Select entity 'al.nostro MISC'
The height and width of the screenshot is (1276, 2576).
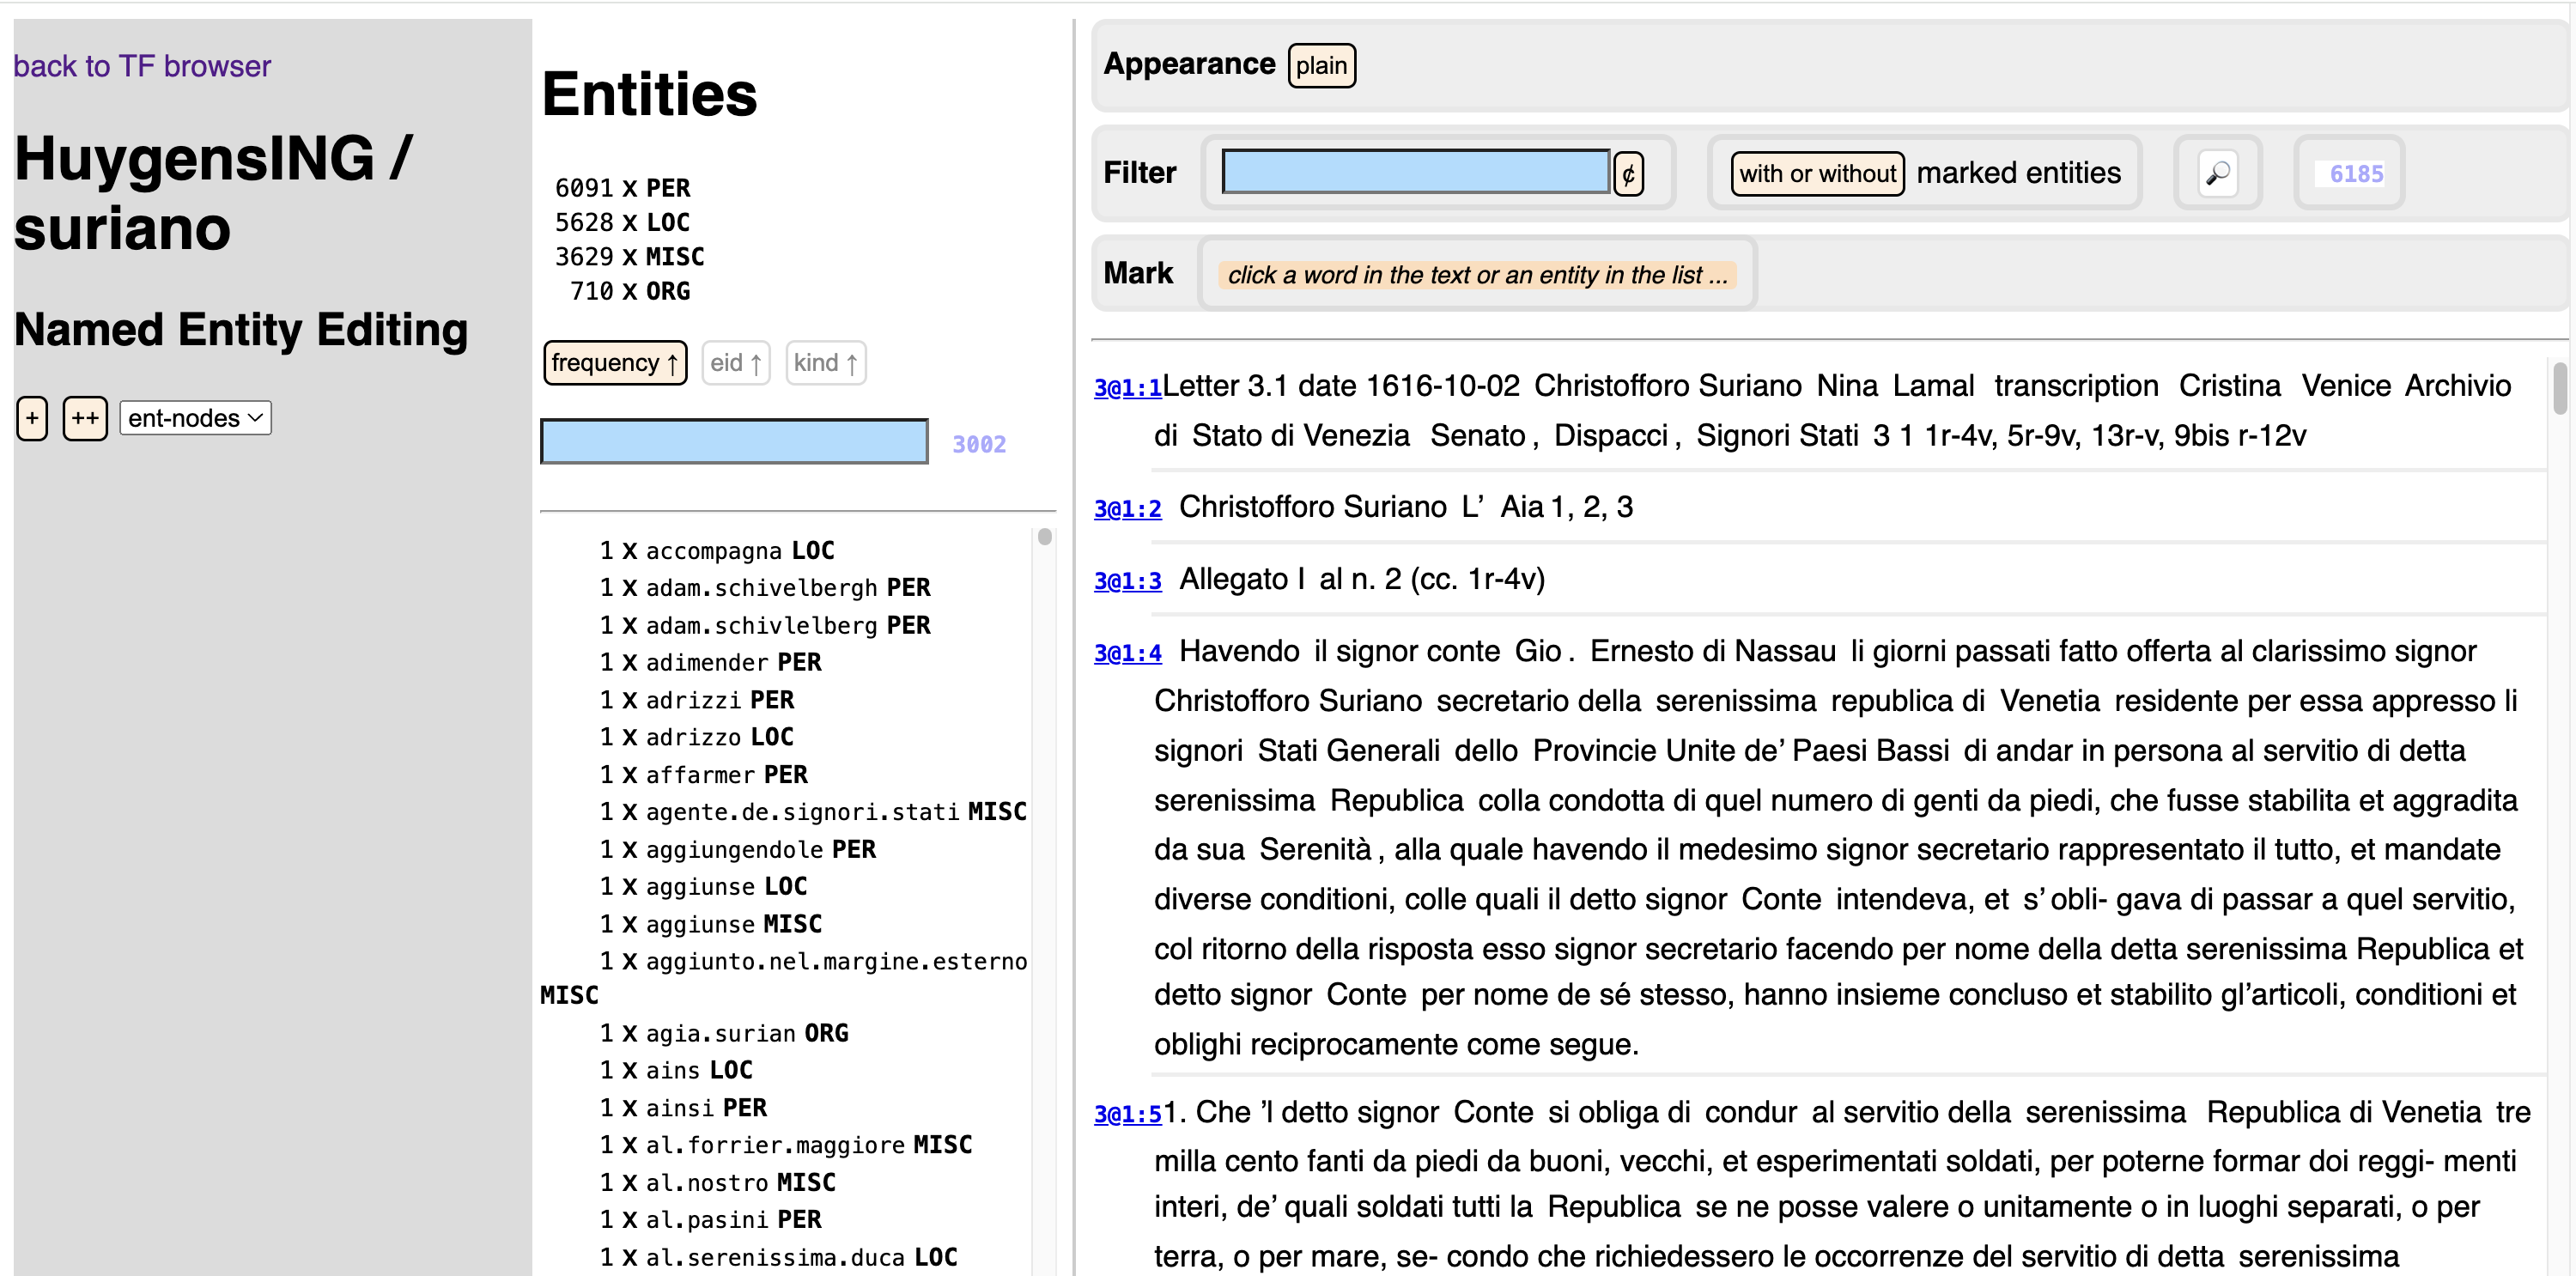(x=717, y=1182)
